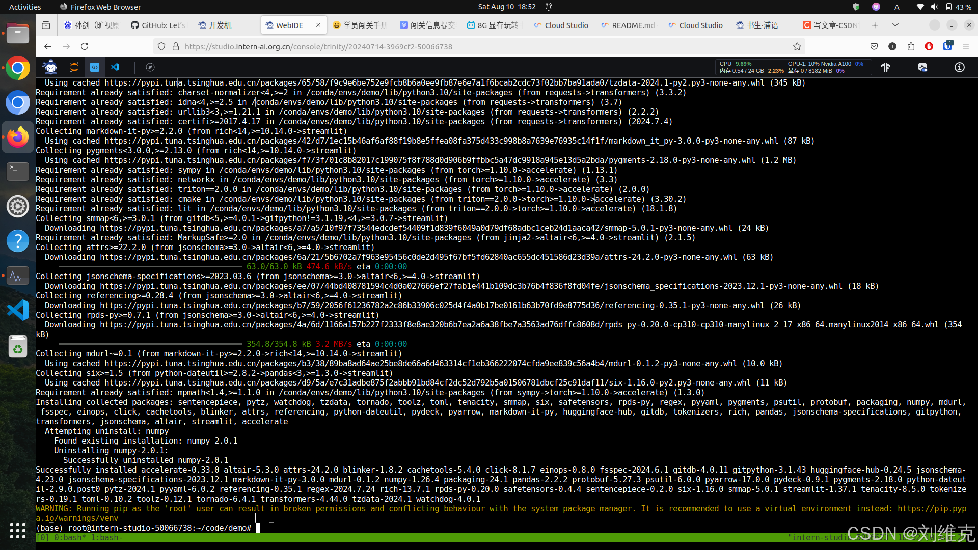The image size is (978, 550).
Task: Bookmark this page with the star icon
Action: [797, 46]
